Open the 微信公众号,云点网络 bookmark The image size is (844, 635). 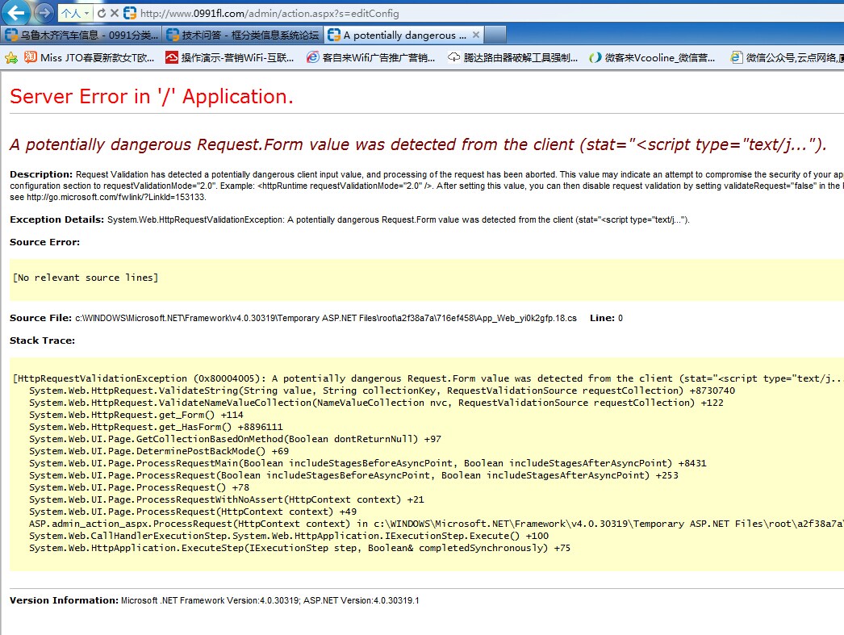pos(787,57)
